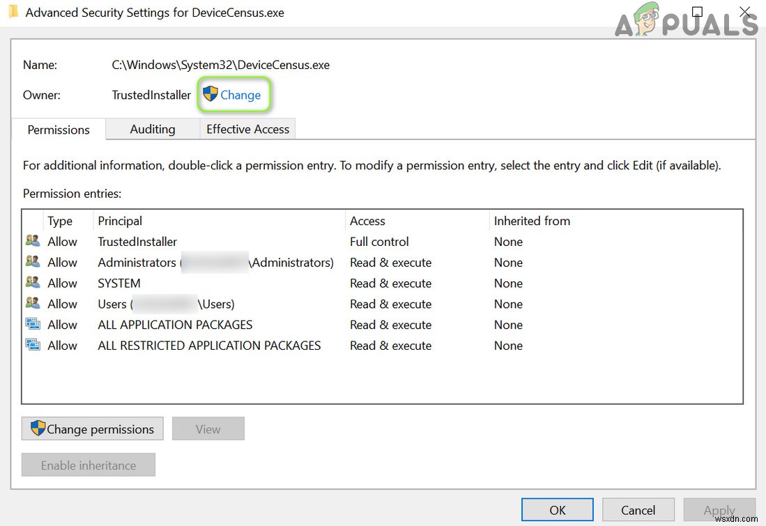Viewport: 766px width, 526px height.
Task: Click the Cancel button
Action: (638, 510)
